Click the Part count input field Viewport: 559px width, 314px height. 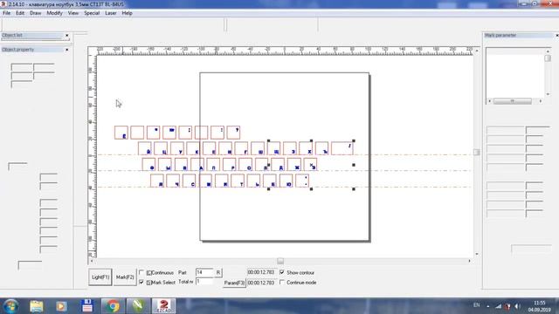point(204,273)
